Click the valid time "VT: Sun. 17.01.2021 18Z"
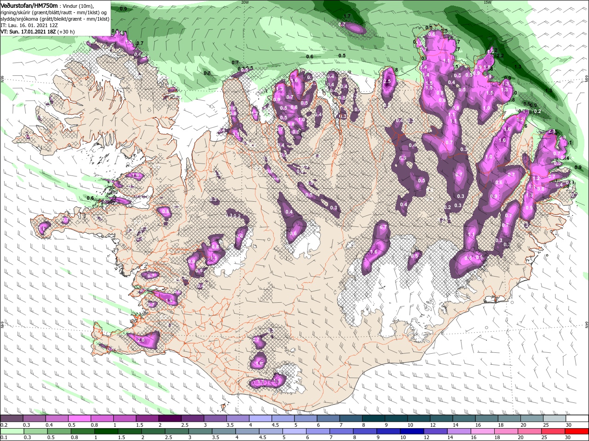Screen dimensions: 589x441 (x=28, y=32)
